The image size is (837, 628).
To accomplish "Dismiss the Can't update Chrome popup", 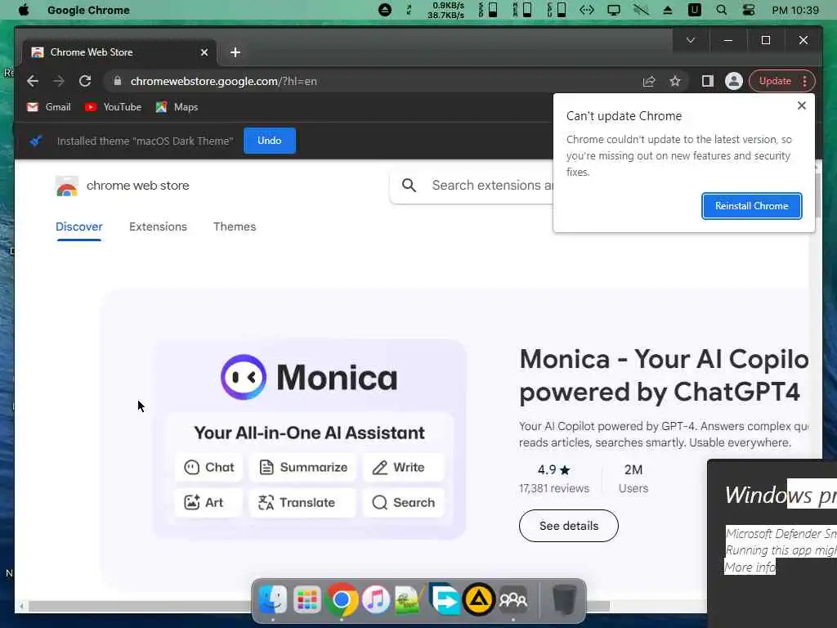I will pyautogui.click(x=801, y=105).
